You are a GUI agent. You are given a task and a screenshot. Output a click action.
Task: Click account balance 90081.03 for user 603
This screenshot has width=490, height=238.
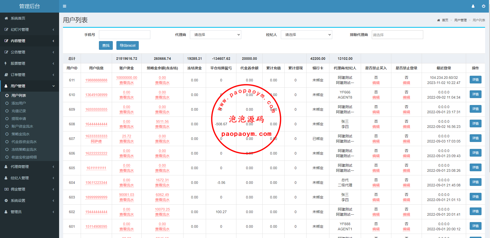coord(127,195)
